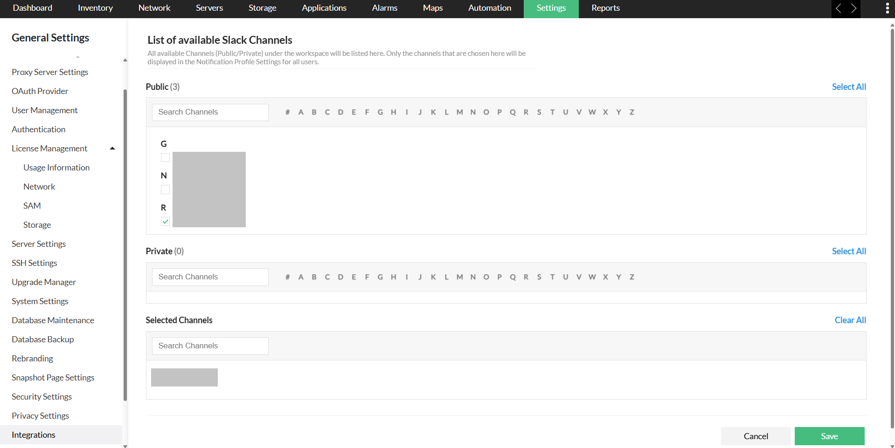Filter Private channels by letter W
Screen dimensions: 895x448
coord(592,277)
